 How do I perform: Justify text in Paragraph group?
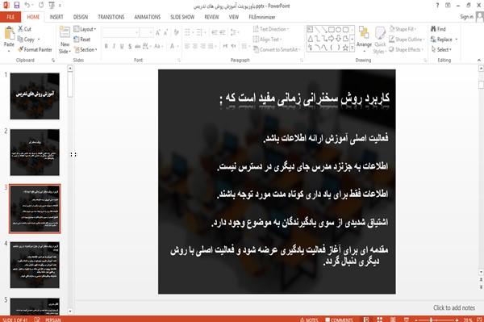point(211,46)
